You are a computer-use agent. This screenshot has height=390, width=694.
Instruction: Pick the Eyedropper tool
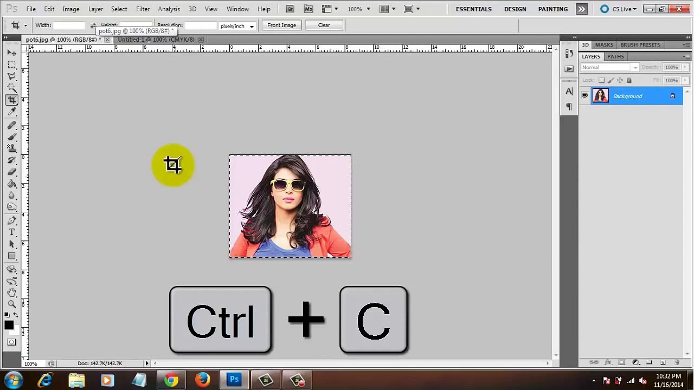click(x=11, y=112)
